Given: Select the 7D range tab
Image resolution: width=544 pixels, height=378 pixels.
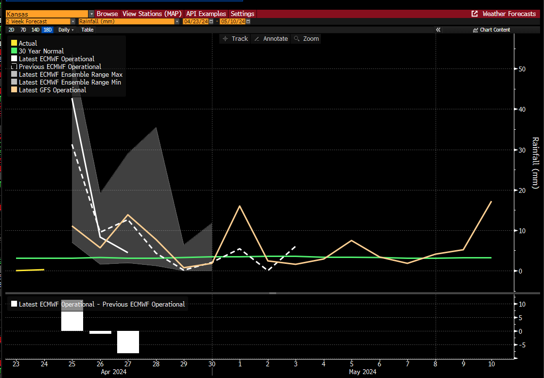Looking at the screenshot, I should 23,30.
